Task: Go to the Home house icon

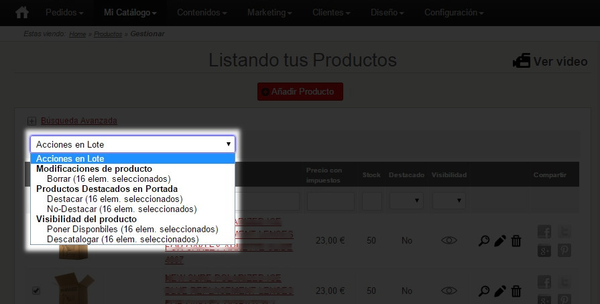Action: (22, 13)
